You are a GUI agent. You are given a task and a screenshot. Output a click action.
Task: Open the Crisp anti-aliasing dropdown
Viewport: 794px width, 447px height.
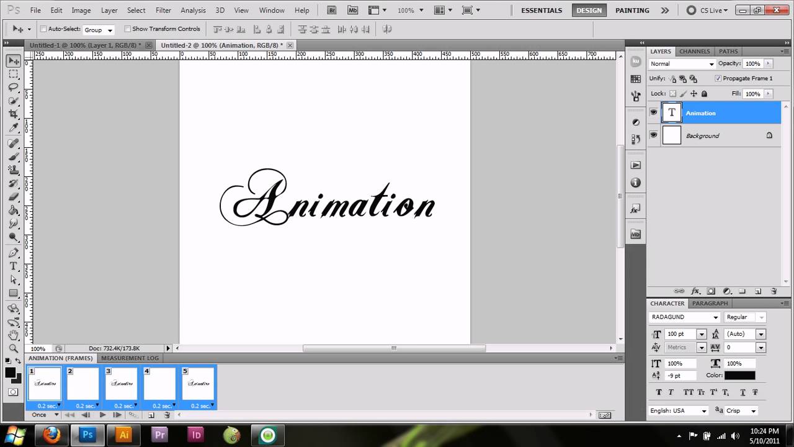(x=741, y=410)
